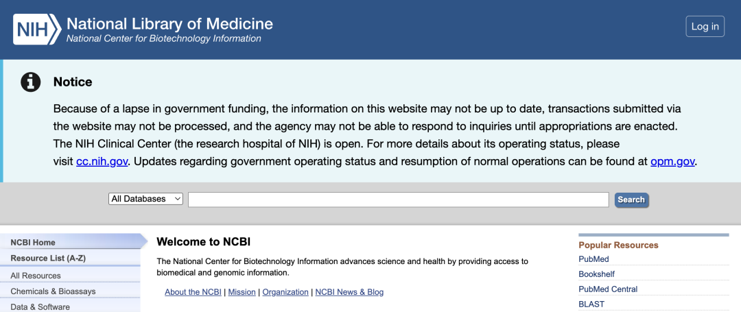Click the search text input field
The image size is (741, 312).
click(x=398, y=200)
